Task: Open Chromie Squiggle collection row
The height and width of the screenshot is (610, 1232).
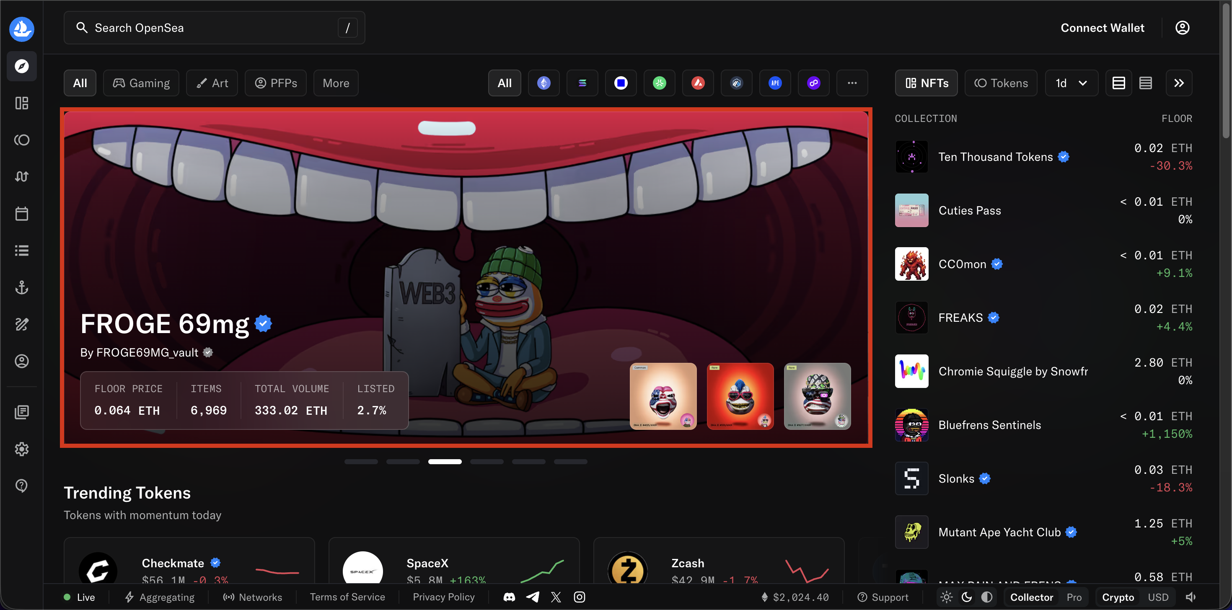Action: tap(1043, 372)
